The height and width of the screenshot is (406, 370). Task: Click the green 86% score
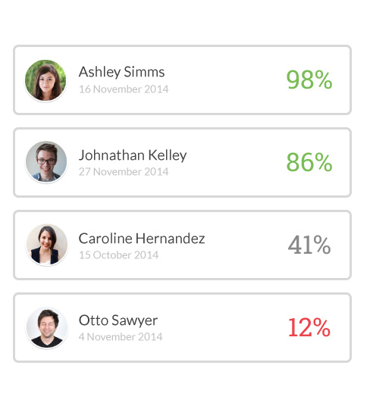(309, 162)
